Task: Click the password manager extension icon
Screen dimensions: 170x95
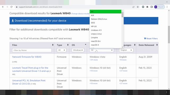Action: [x=143, y=7]
